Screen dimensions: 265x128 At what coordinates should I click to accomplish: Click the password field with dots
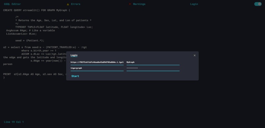153,68
